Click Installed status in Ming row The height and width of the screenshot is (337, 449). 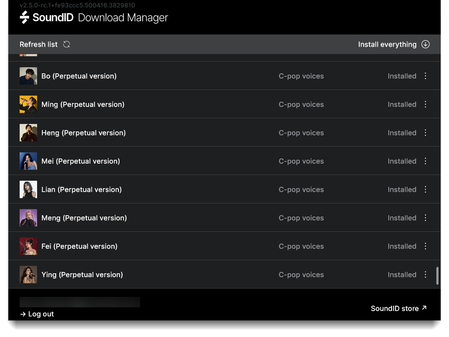click(x=402, y=104)
